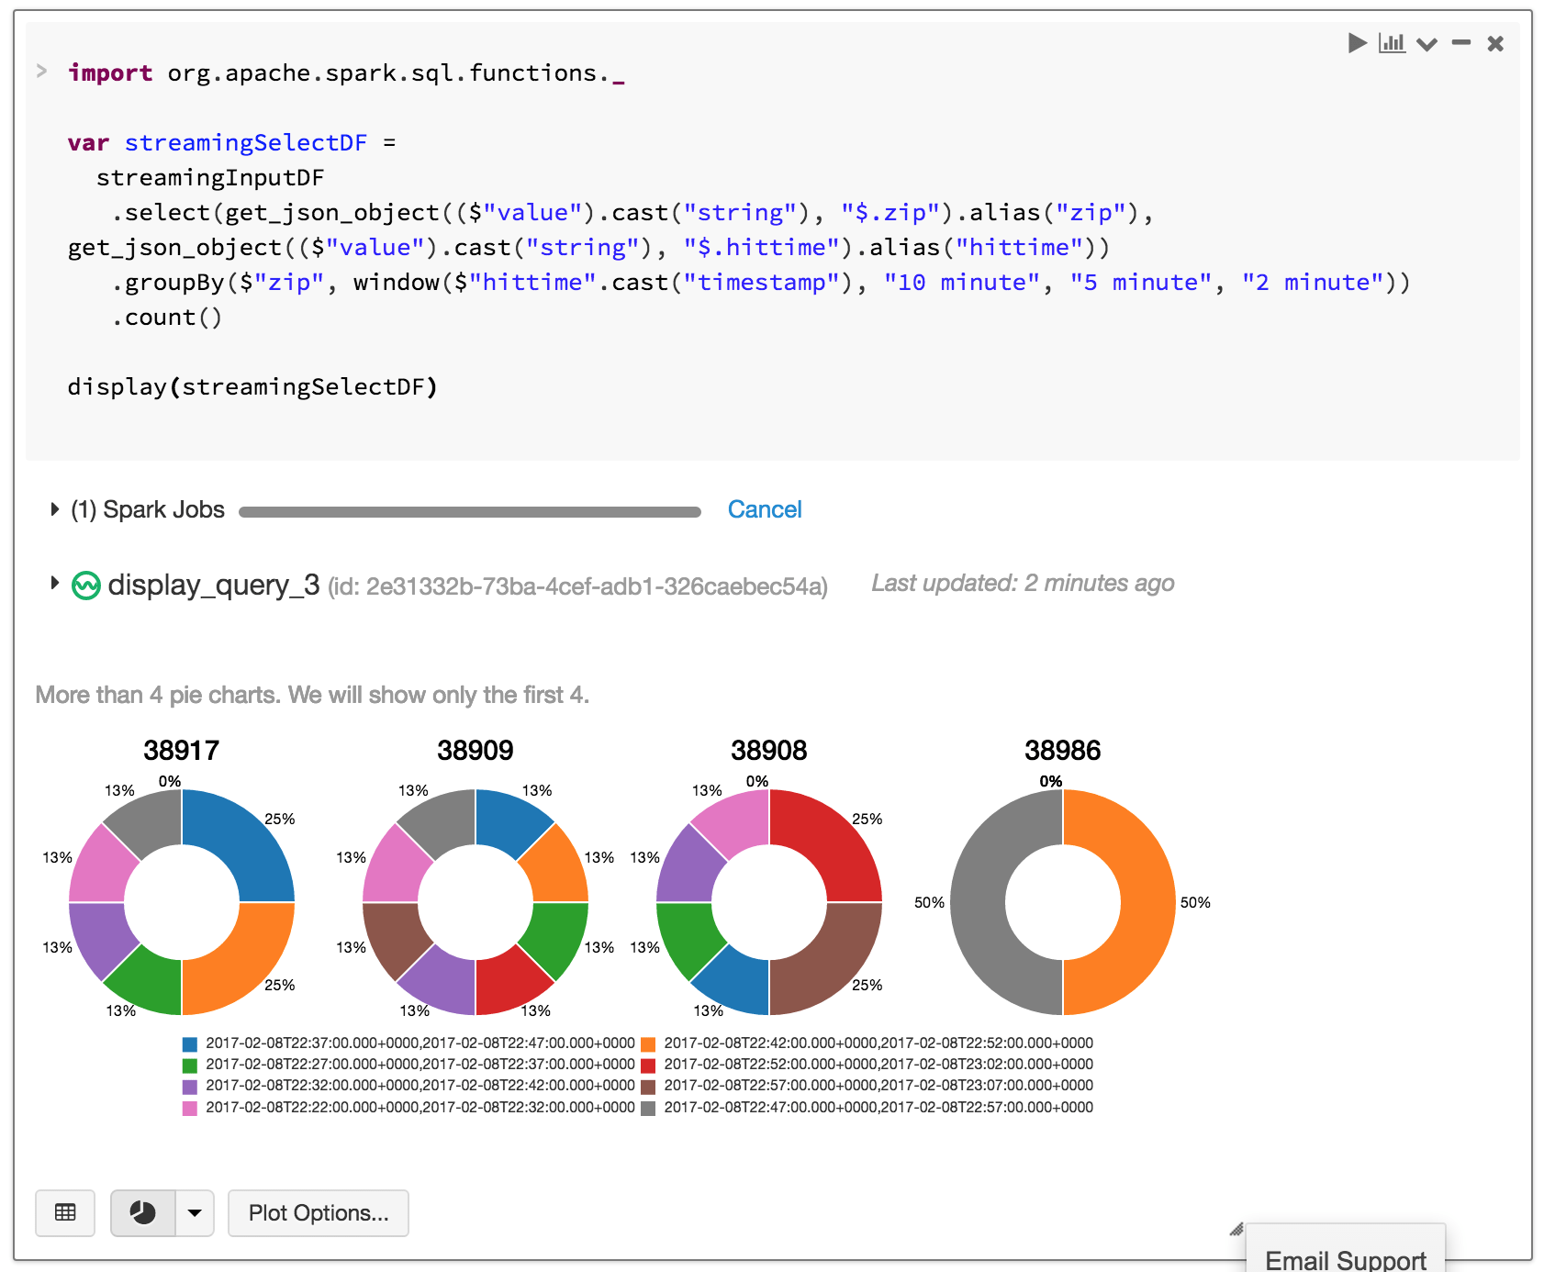Expand the Spark Jobs section

click(x=55, y=509)
